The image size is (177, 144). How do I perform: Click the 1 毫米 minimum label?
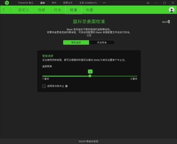46,79
